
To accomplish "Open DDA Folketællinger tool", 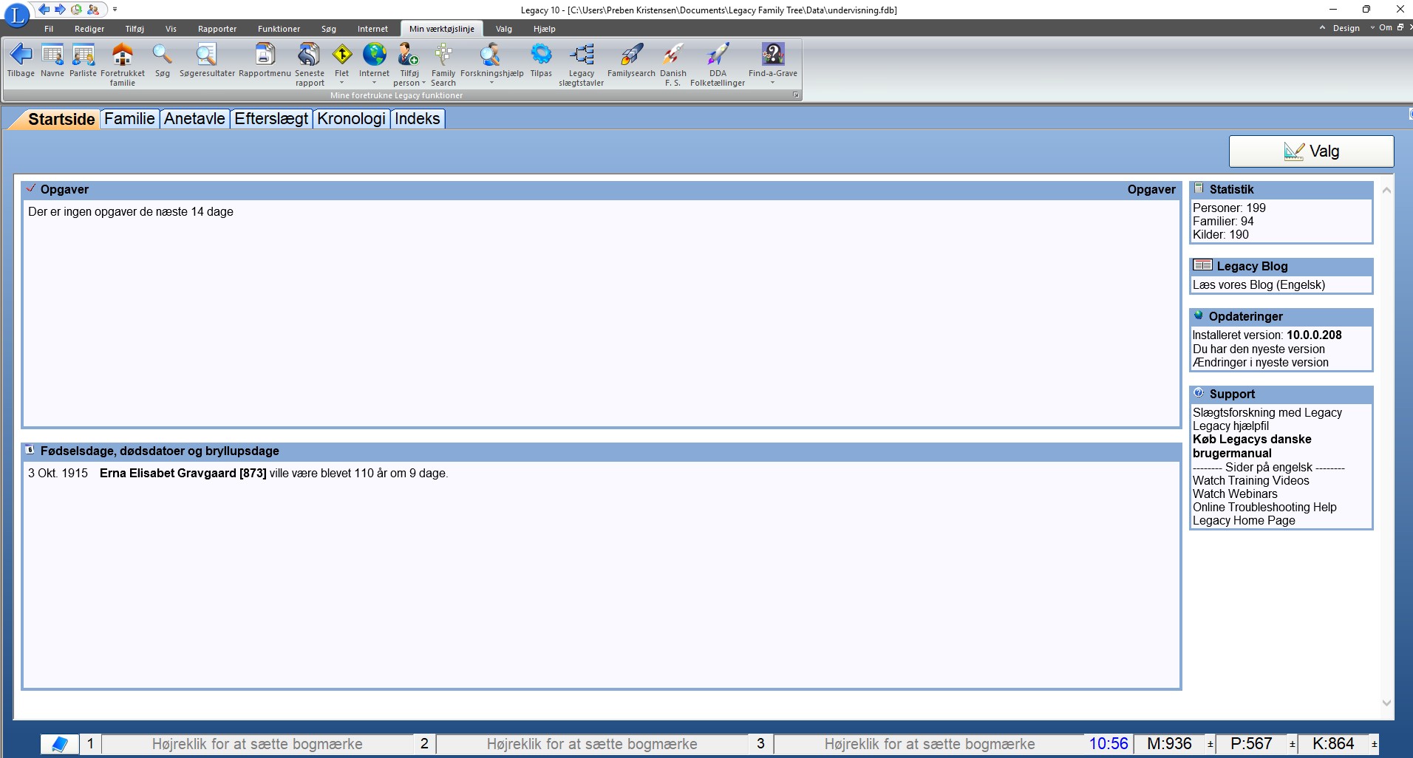I will pos(717,55).
